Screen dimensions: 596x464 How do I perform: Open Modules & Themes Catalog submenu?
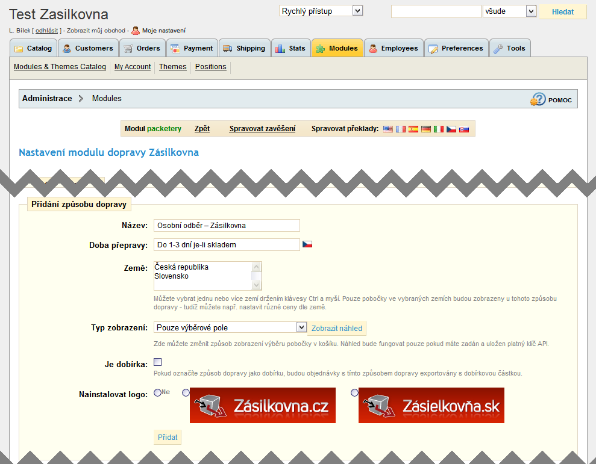(60, 67)
